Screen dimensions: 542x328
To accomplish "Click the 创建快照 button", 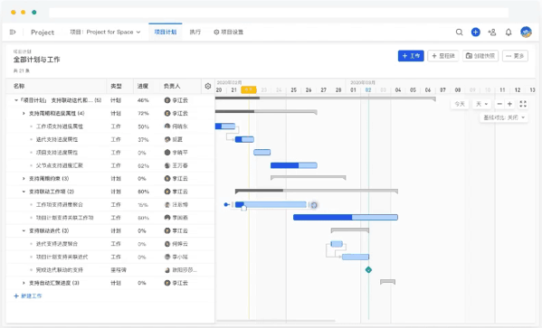I will coord(480,56).
